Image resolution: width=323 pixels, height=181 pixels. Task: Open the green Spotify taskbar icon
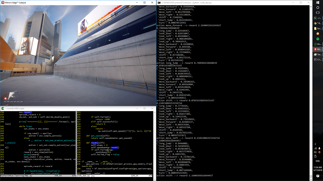(x=318, y=39)
